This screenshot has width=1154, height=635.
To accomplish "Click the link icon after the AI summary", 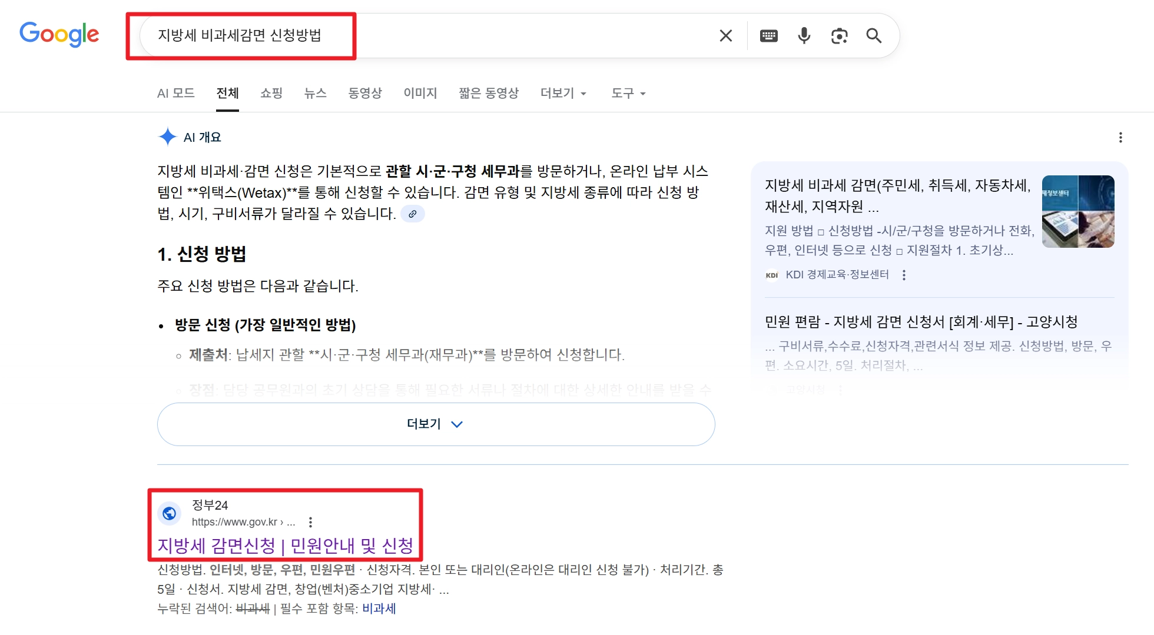I will [x=413, y=214].
